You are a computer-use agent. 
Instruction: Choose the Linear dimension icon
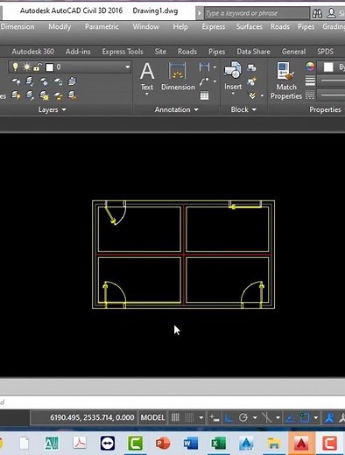204,66
